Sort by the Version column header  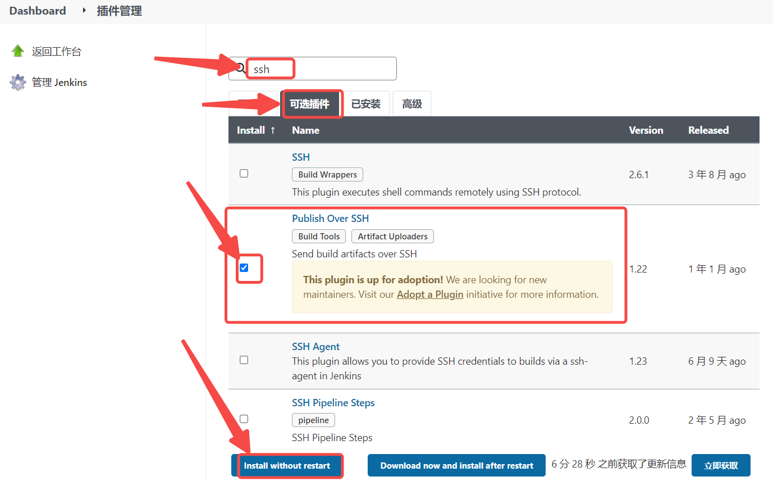coord(646,130)
